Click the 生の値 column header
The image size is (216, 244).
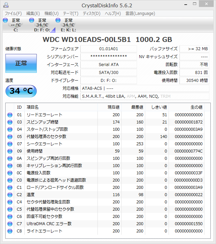tap(196, 107)
